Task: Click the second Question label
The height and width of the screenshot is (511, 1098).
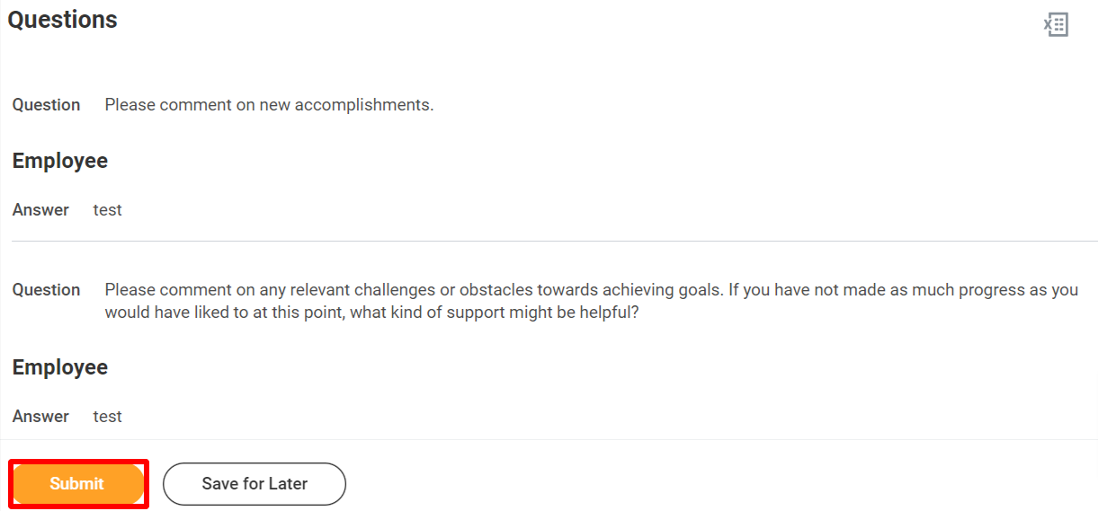Action: [x=46, y=290]
